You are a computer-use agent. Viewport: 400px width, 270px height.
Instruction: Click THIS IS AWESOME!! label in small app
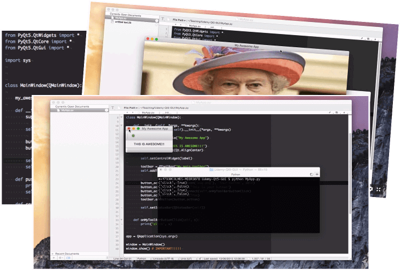click(149, 144)
